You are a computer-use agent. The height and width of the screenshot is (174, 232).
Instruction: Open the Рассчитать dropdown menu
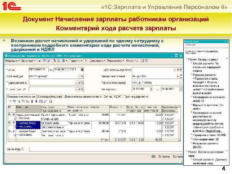pos(116,61)
